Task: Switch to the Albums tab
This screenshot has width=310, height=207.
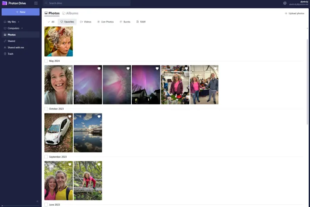Action: pos(70,13)
